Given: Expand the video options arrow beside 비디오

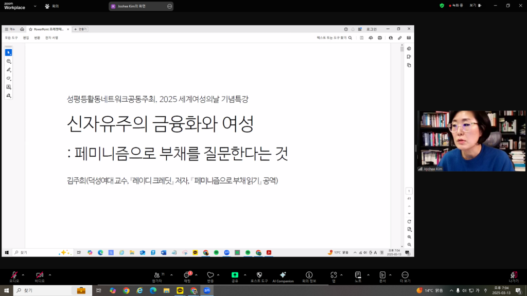Looking at the screenshot, I should click(50, 275).
